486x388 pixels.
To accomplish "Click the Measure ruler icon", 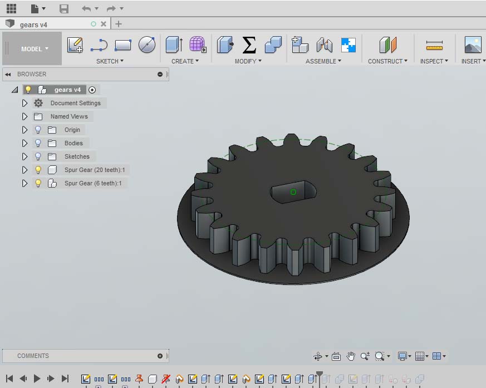I will (434, 45).
